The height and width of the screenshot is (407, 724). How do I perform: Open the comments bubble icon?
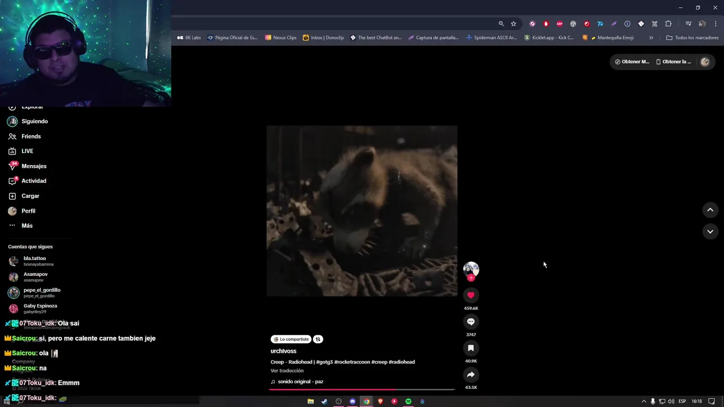471,322
